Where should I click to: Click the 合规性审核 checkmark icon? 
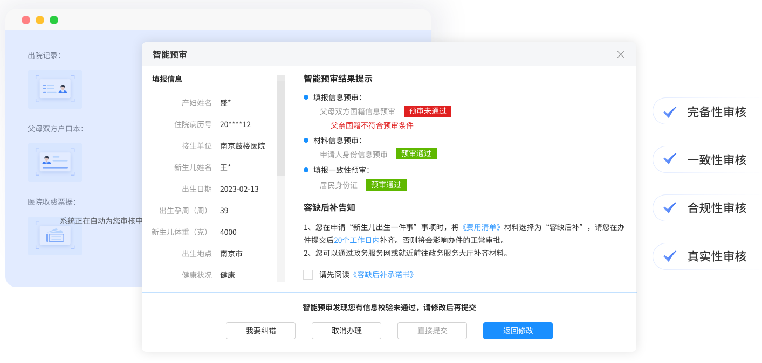click(x=670, y=208)
